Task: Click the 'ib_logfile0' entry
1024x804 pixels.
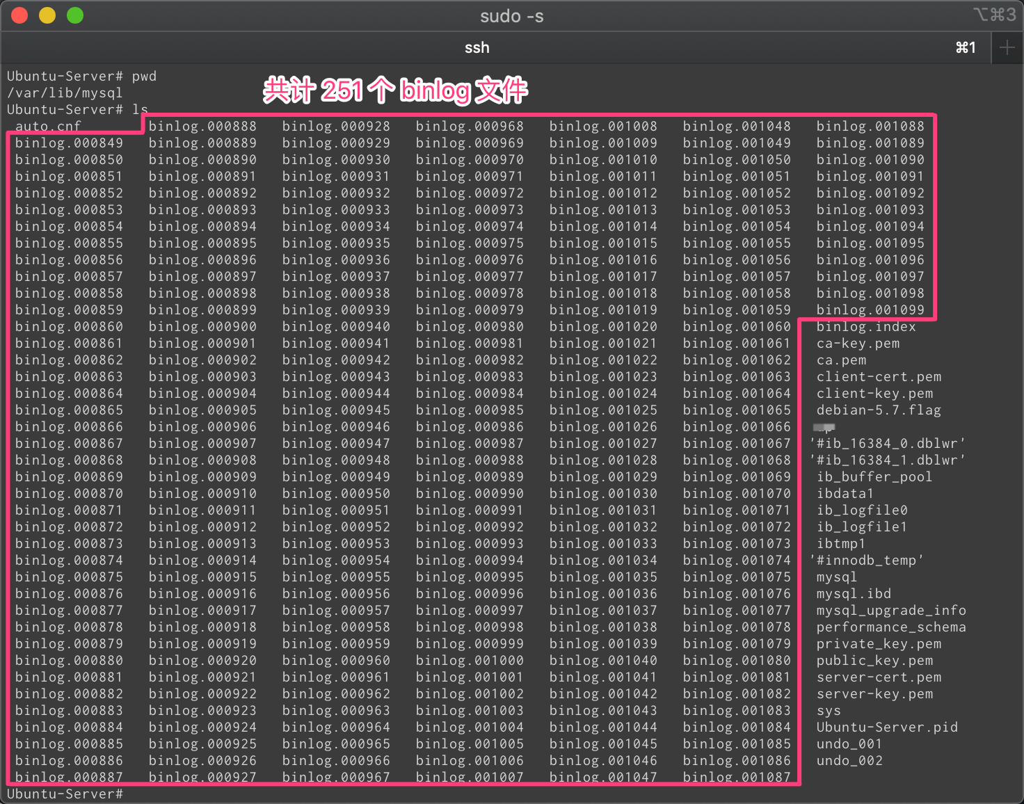Action: [862, 510]
